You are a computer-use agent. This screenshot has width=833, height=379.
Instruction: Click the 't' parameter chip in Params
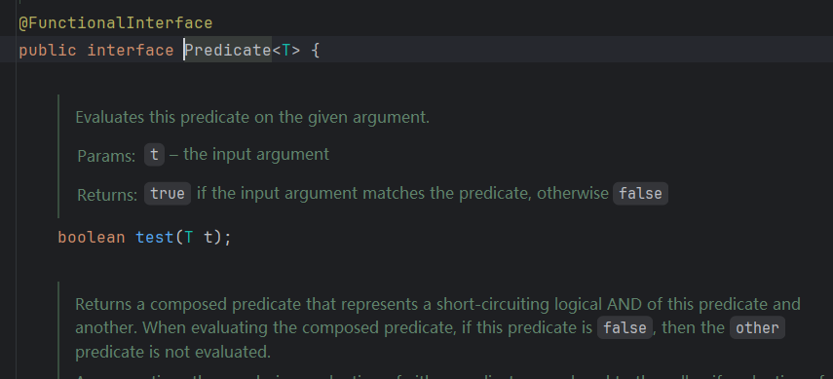(x=154, y=155)
